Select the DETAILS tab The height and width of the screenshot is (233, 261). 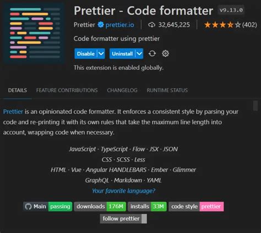18,90
